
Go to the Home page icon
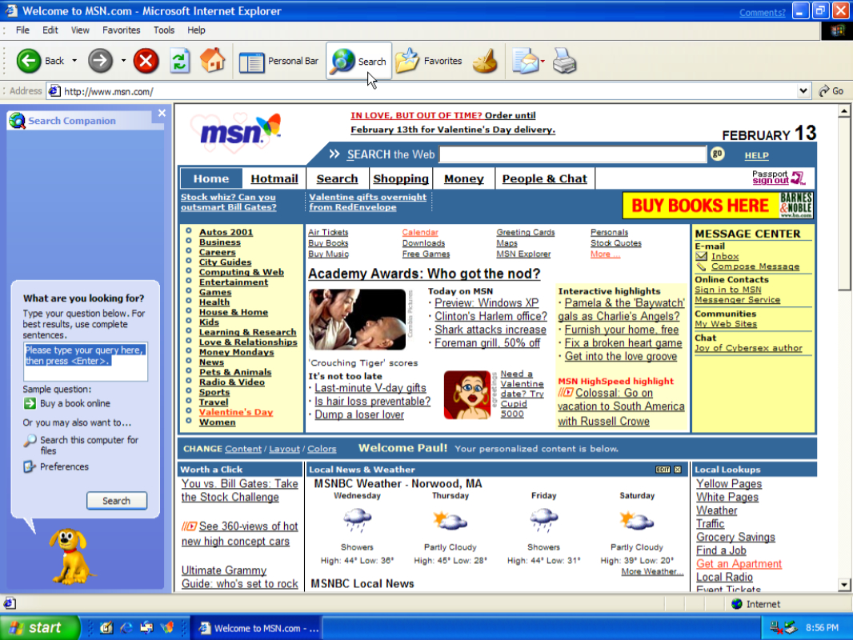point(212,61)
